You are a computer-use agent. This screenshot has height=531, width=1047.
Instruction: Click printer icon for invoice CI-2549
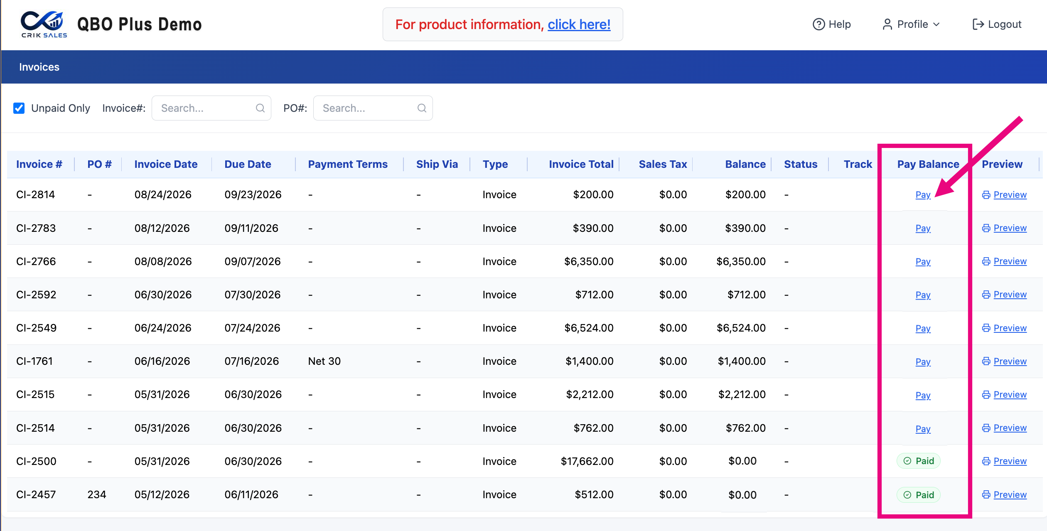(986, 328)
